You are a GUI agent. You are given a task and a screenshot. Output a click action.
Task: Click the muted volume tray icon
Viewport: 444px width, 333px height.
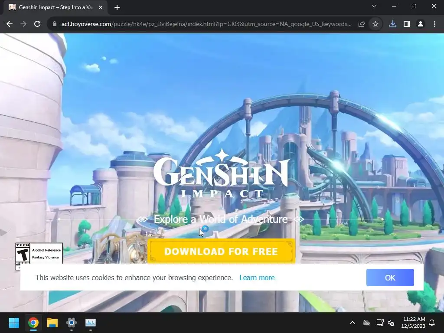tap(391, 323)
